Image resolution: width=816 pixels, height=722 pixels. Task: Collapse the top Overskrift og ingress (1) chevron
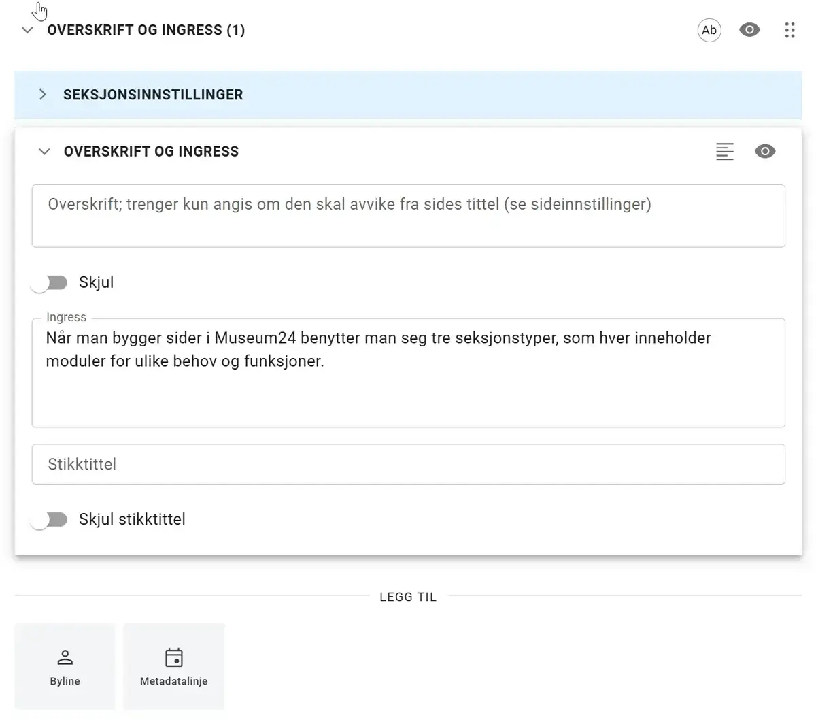point(27,30)
